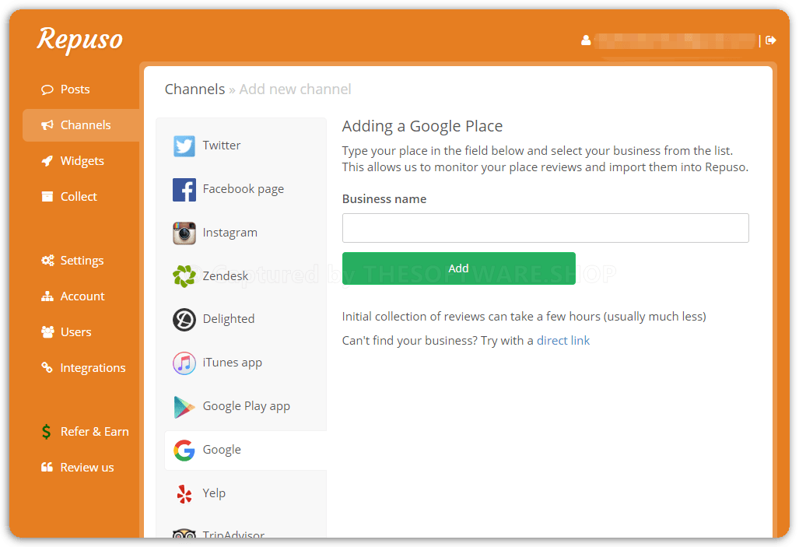Open the Collect section
The height and width of the screenshot is (547, 799).
tap(79, 197)
